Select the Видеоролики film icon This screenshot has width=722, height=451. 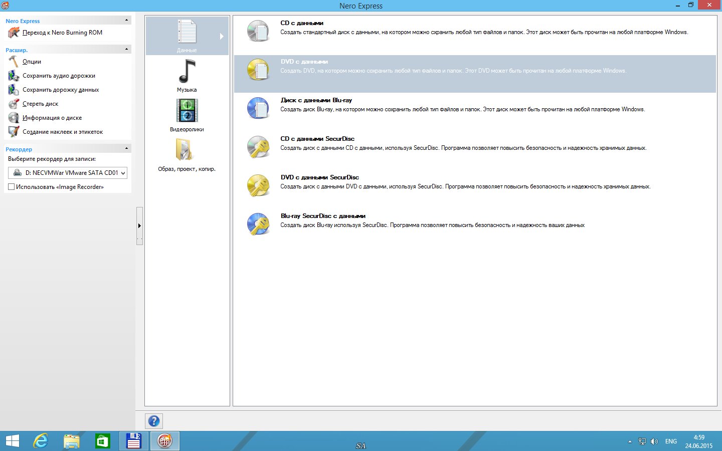click(x=187, y=110)
